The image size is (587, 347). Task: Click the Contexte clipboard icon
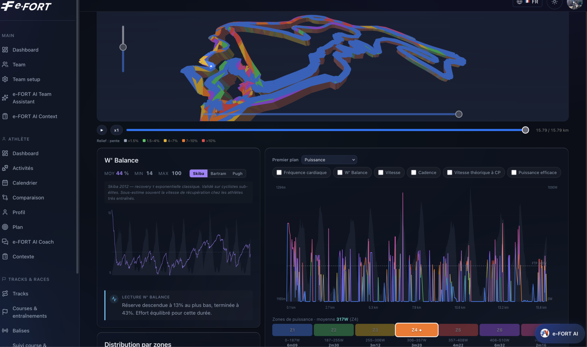point(5,257)
